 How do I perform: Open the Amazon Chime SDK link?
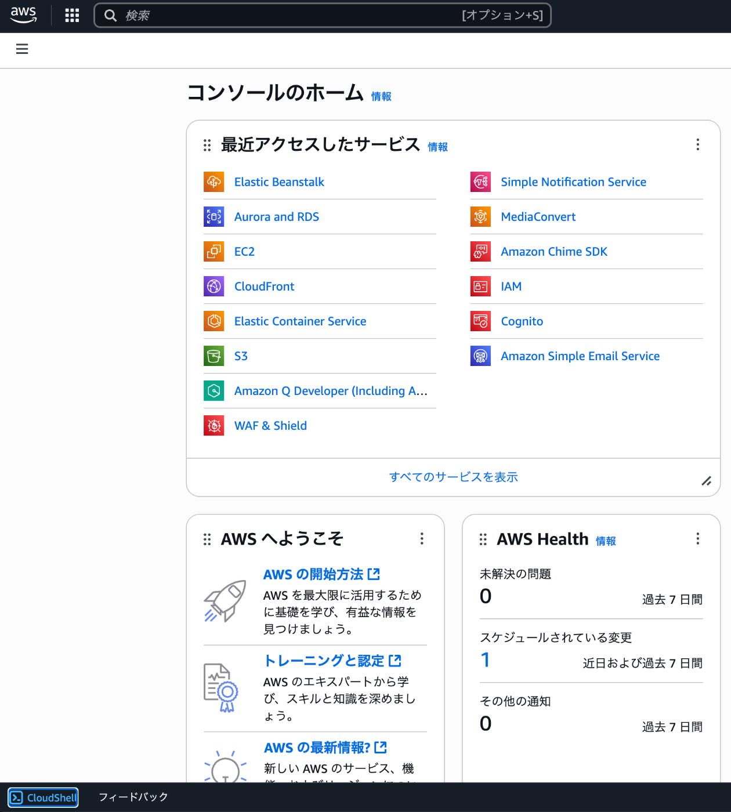point(554,252)
